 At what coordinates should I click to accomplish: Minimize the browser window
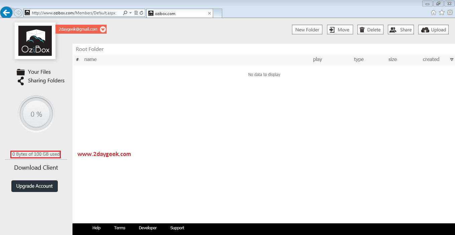point(427,4)
